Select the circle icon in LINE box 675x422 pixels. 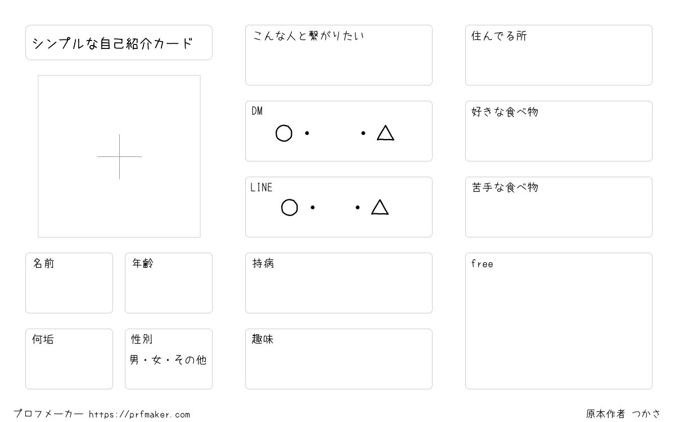pyautogui.click(x=289, y=208)
